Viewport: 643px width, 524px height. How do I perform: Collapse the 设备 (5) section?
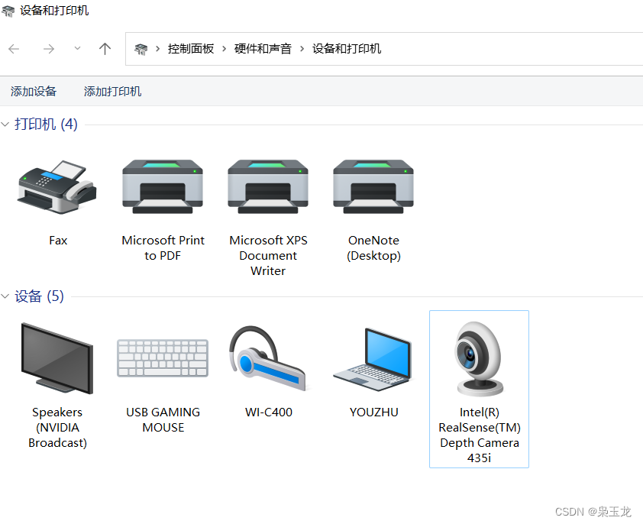[5, 296]
